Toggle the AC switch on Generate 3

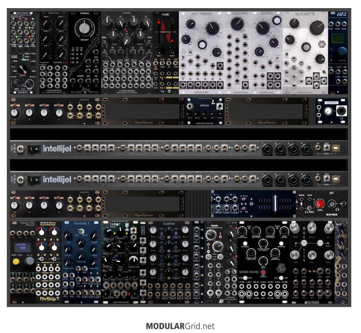(x=78, y=268)
